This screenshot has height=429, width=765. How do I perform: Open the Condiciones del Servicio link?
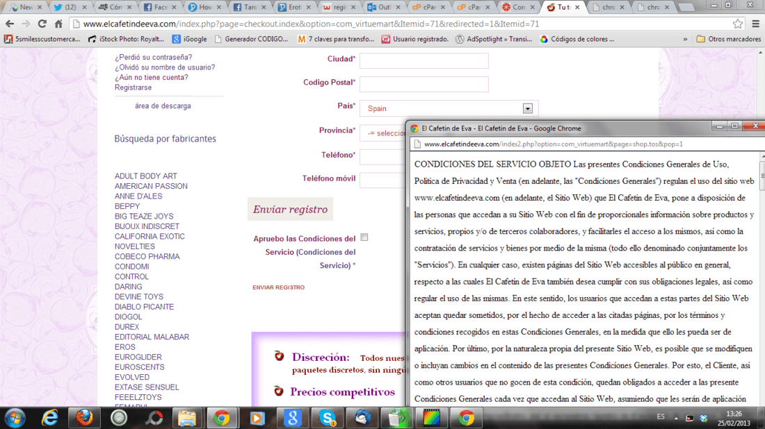[326, 258]
